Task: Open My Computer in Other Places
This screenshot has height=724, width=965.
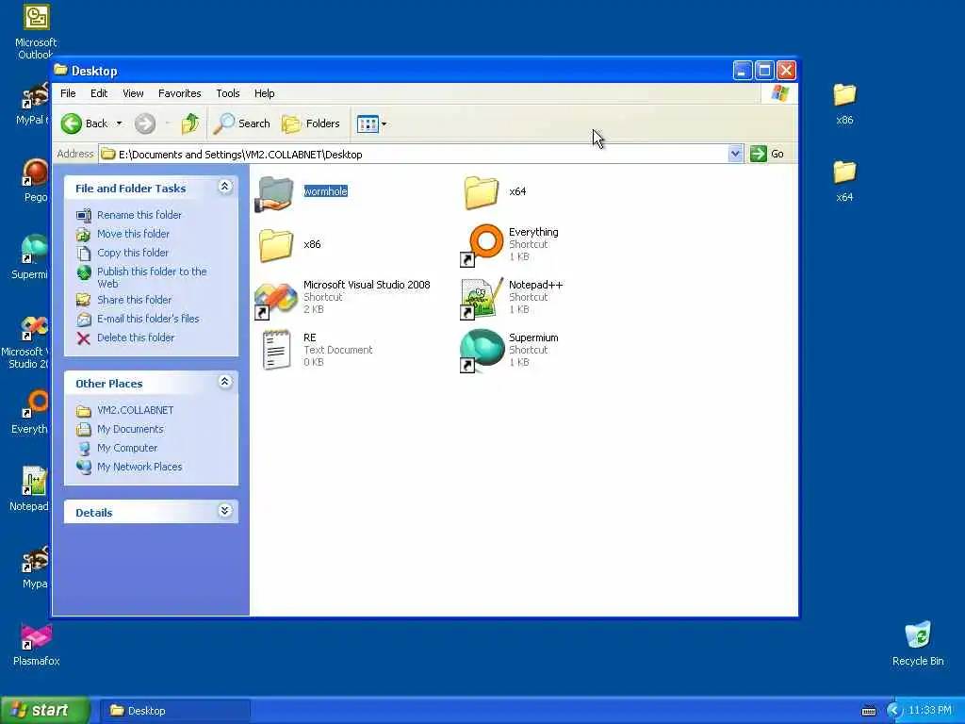Action: (x=127, y=448)
